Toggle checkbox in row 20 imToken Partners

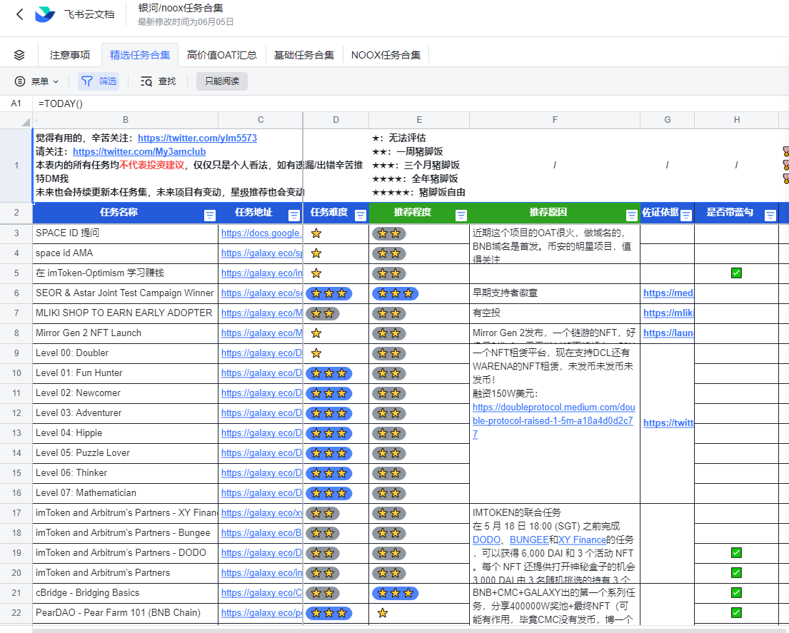(x=736, y=572)
